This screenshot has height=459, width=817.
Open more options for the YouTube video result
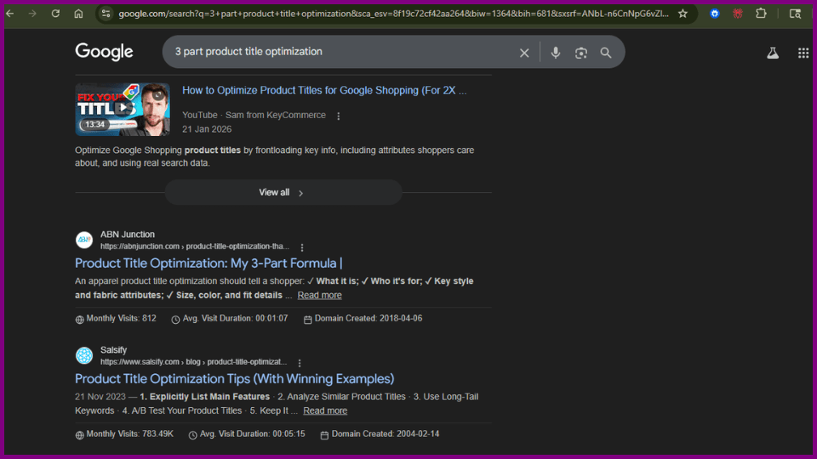coord(338,116)
